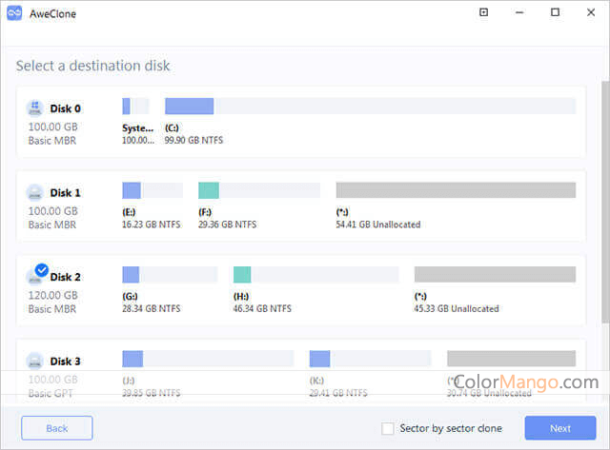Select the (C:) 99.90 GB NTFS partition bar

coord(370,106)
